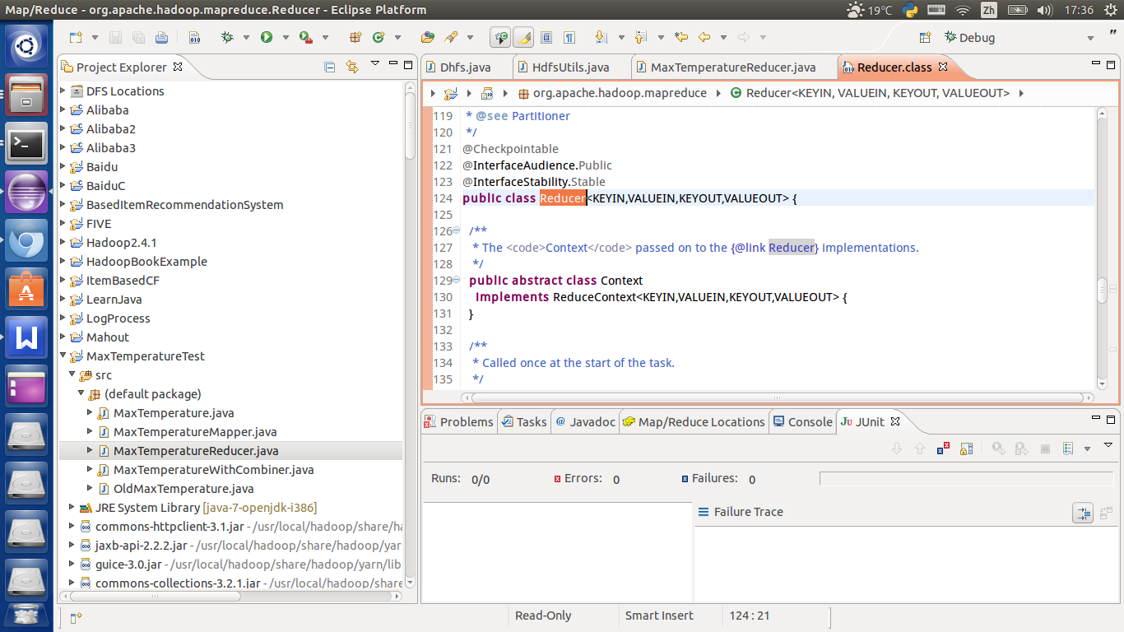
Task: Click the Search flashlight toolbar icon
Action: pyautogui.click(x=451, y=38)
